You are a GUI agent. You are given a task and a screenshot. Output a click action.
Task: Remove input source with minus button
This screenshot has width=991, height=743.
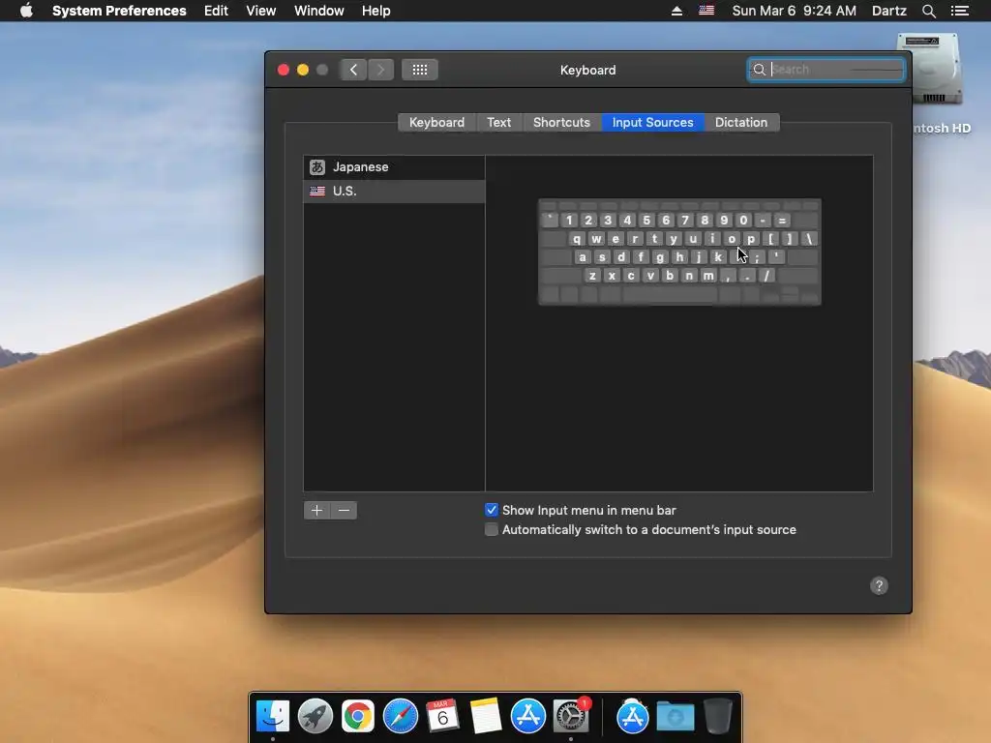[344, 511]
